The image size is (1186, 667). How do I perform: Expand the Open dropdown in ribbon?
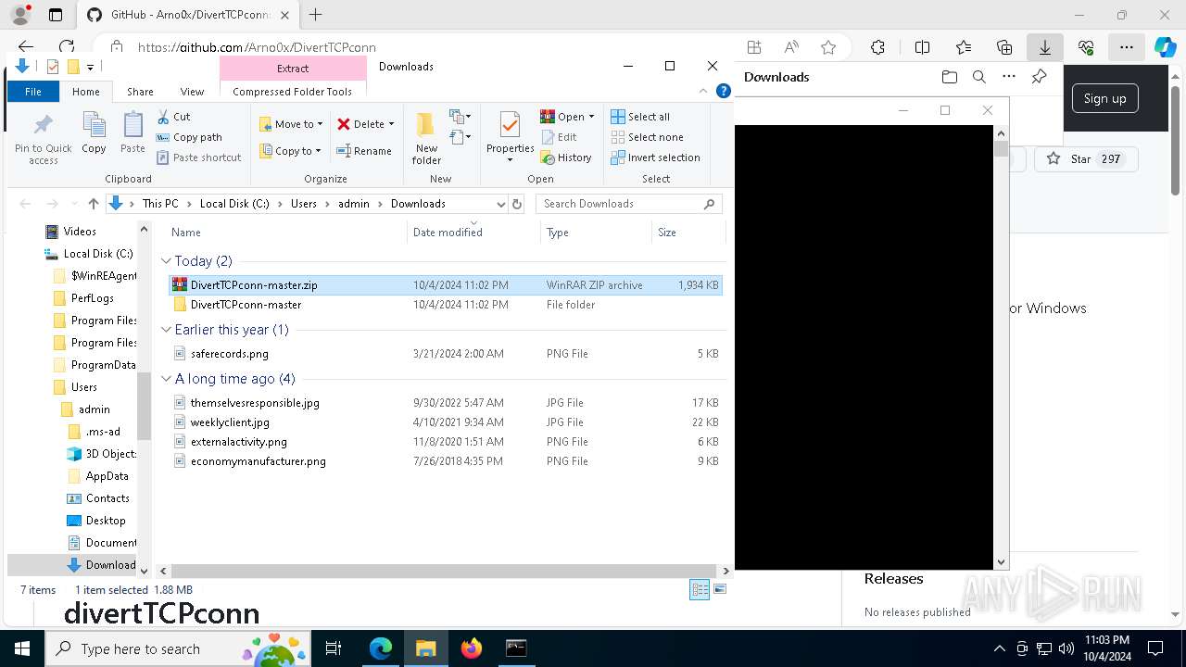coord(591,117)
